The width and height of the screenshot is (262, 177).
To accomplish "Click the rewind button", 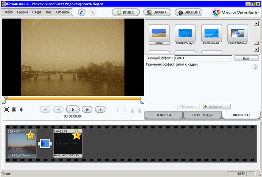I will click(x=58, y=110).
